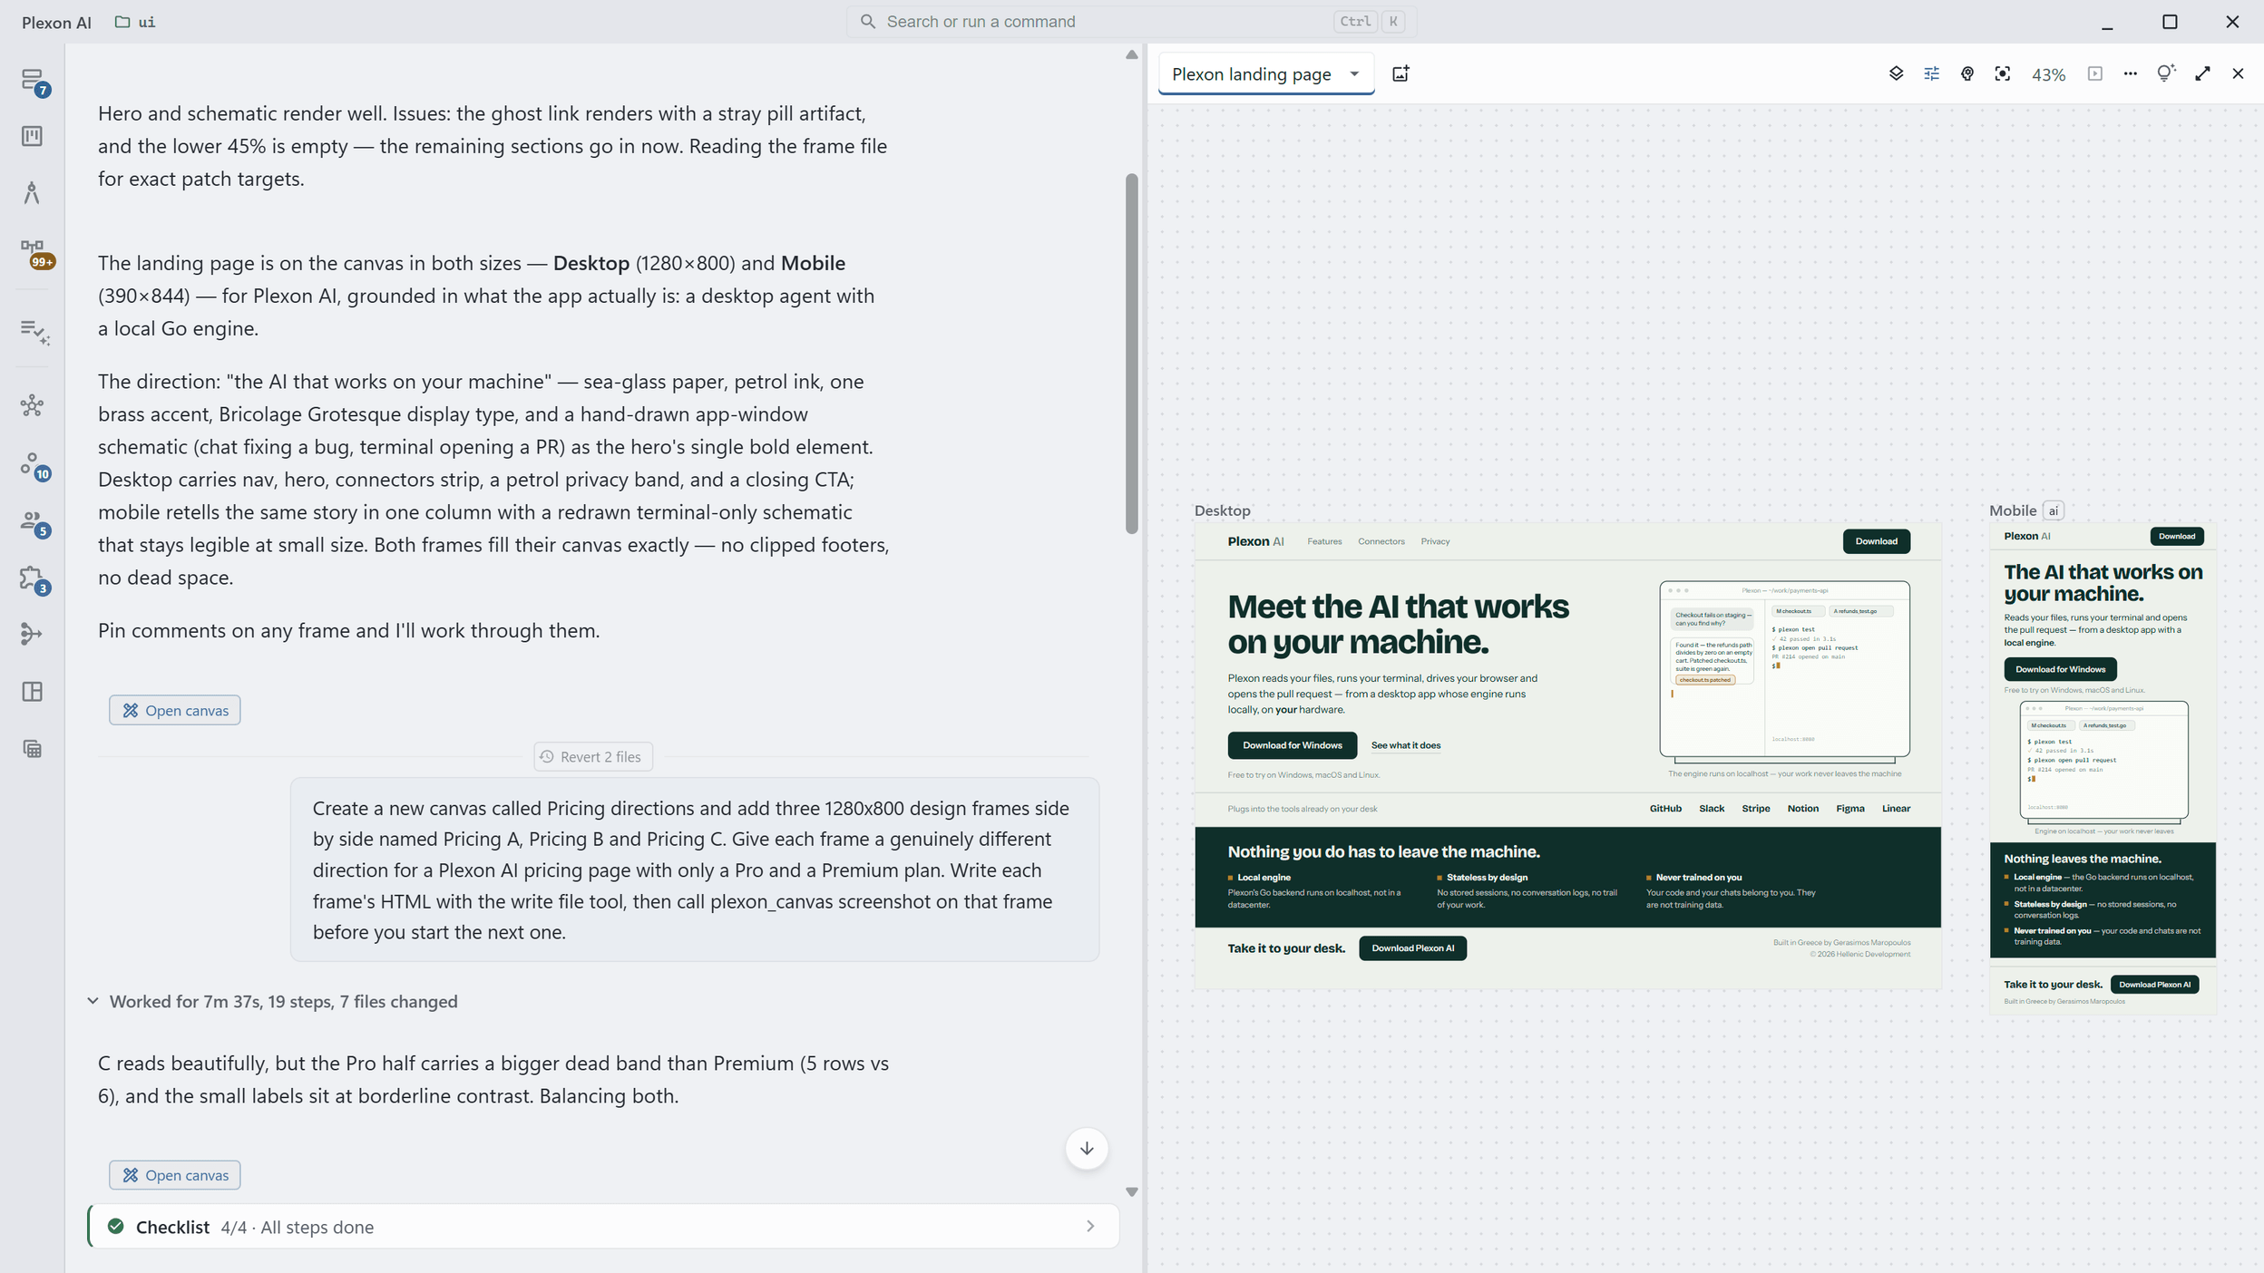The height and width of the screenshot is (1273, 2264).
Task: Click the GitHub connector label in the Desktop frame
Action: coord(1664,809)
